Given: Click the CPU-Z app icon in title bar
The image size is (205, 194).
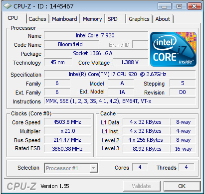Looking at the screenshot, I should (7, 6).
